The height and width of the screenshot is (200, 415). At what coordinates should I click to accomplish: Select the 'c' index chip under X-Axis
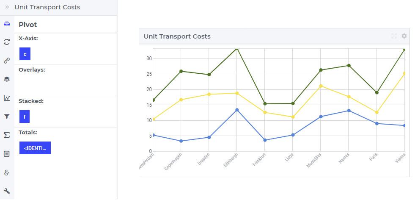pyautogui.click(x=25, y=54)
